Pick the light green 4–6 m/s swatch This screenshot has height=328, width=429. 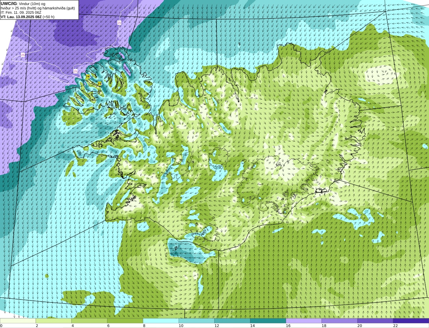[x=89, y=321]
